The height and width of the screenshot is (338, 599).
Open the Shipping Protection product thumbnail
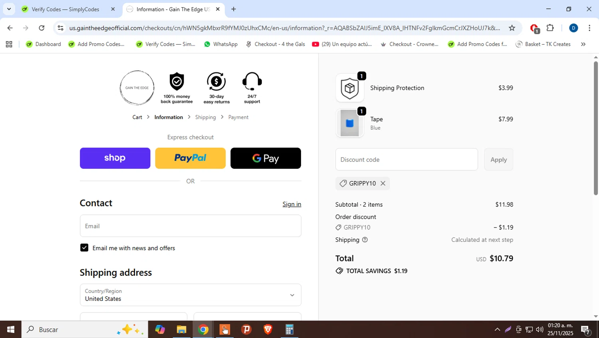pyautogui.click(x=350, y=88)
